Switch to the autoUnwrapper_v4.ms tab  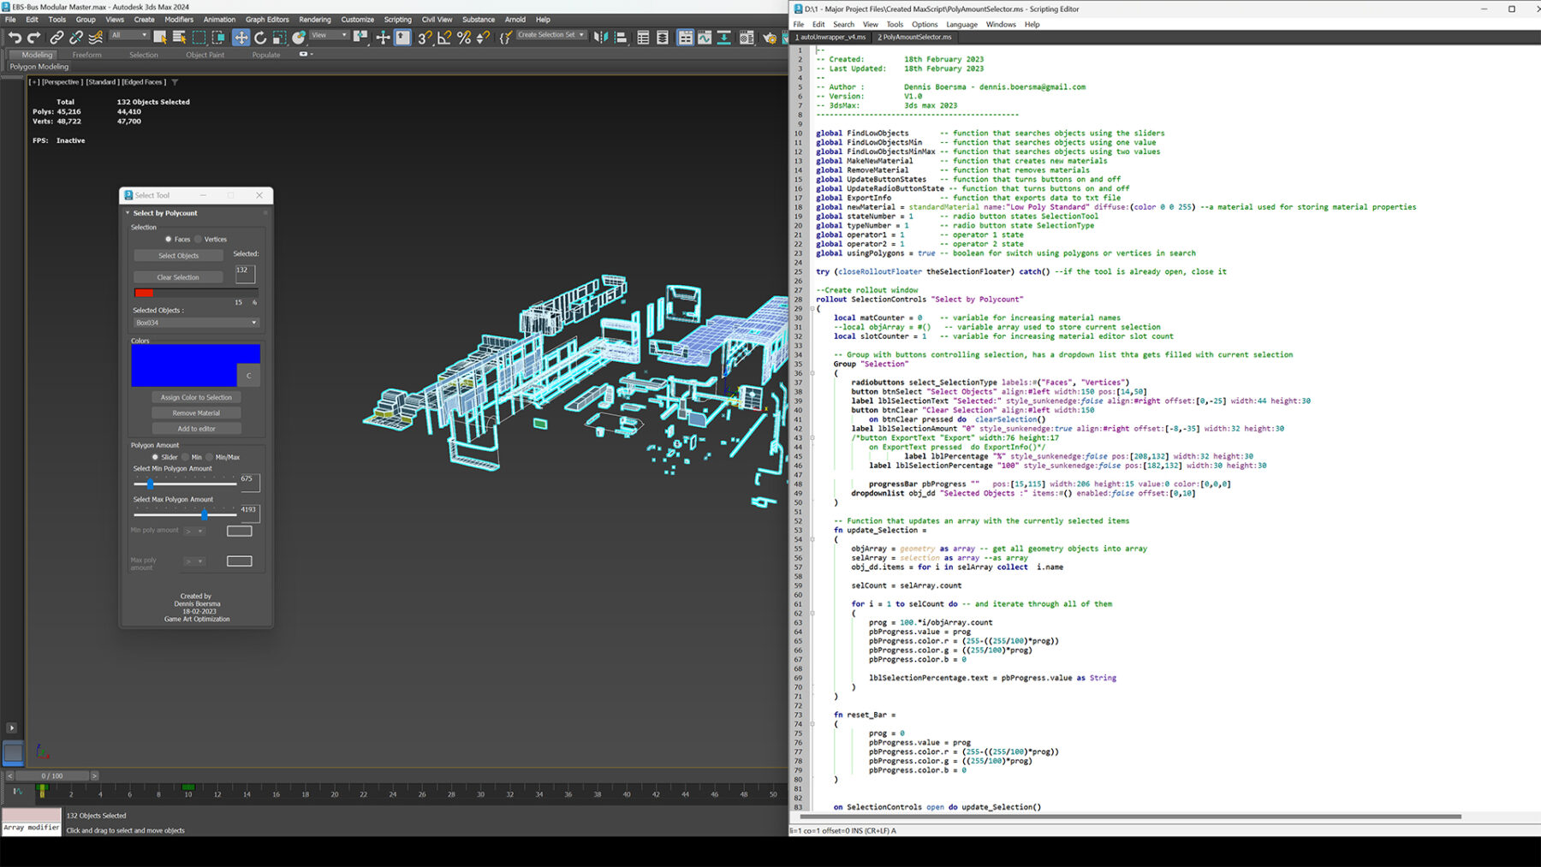(831, 37)
